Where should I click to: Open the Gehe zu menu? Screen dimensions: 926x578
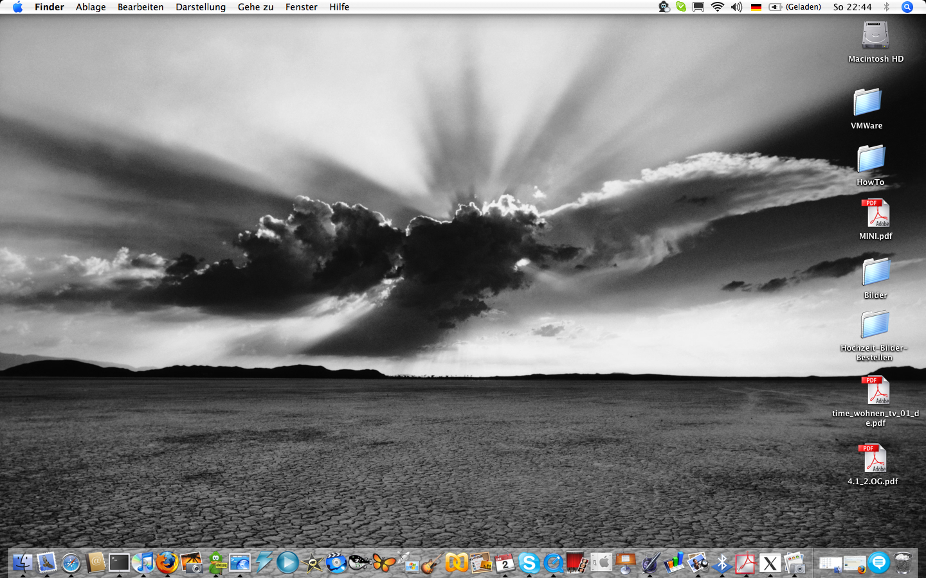pyautogui.click(x=255, y=7)
